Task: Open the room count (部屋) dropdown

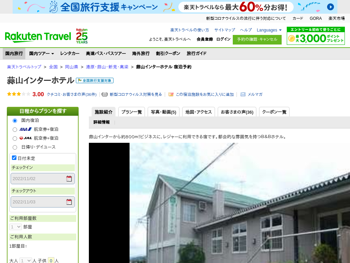Action: [15, 227]
